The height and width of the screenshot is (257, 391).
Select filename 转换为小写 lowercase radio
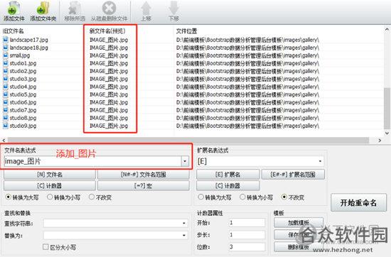(x=50, y=197)
